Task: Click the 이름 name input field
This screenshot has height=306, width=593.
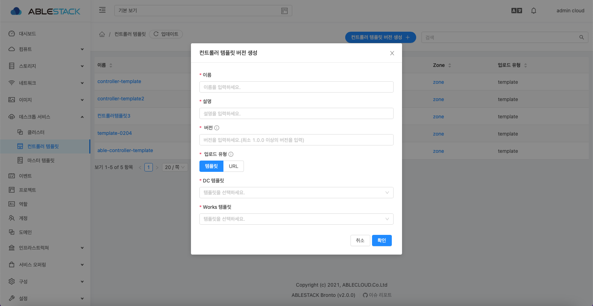Action: click(x=296, y=87)
